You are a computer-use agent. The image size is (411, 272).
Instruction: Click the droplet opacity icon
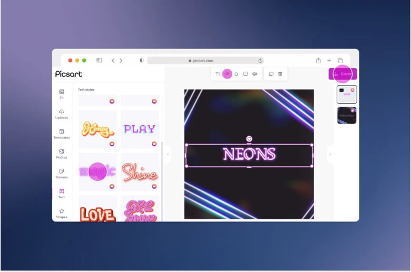pos(236,74)
